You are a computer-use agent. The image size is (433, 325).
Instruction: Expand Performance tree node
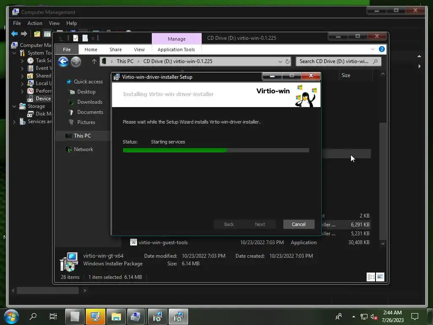coord(22,91)
